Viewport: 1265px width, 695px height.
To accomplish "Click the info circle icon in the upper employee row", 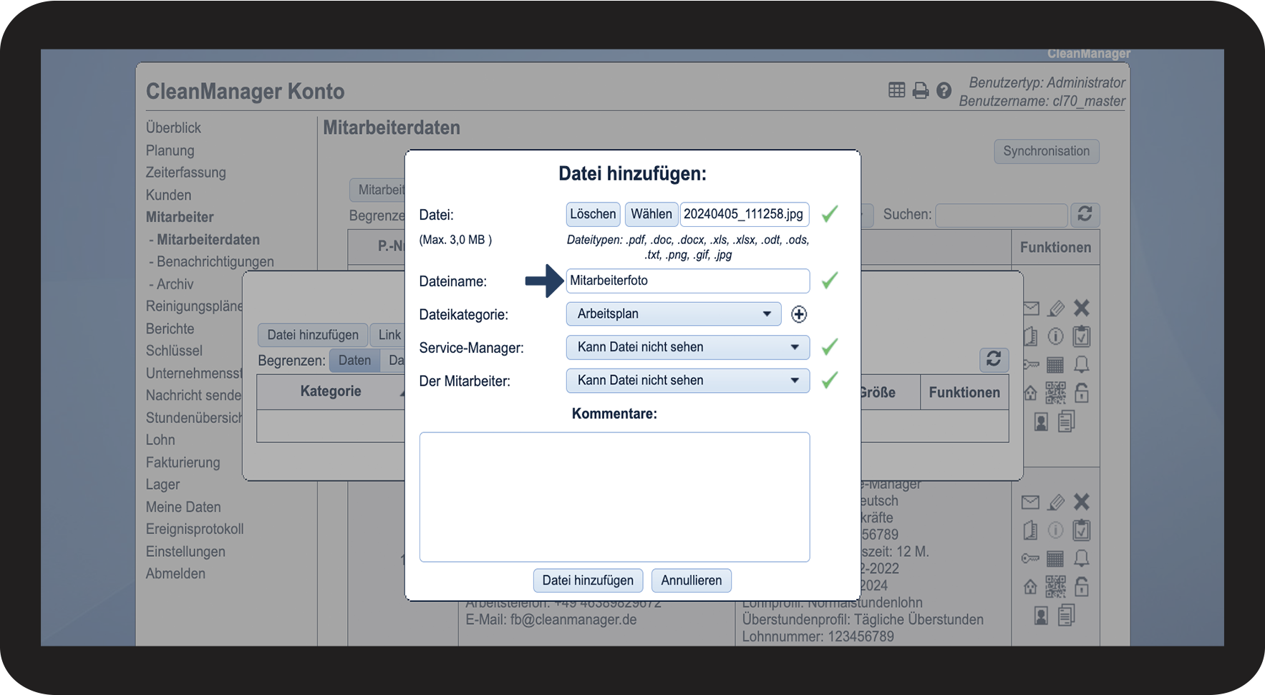I will pos(1056,336).
